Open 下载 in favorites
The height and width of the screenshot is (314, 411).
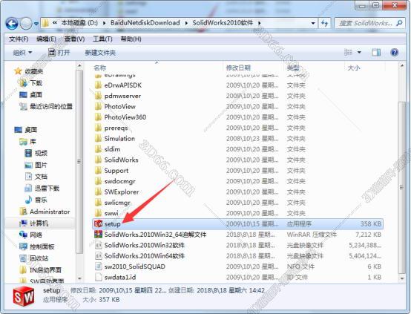point(31,83)
